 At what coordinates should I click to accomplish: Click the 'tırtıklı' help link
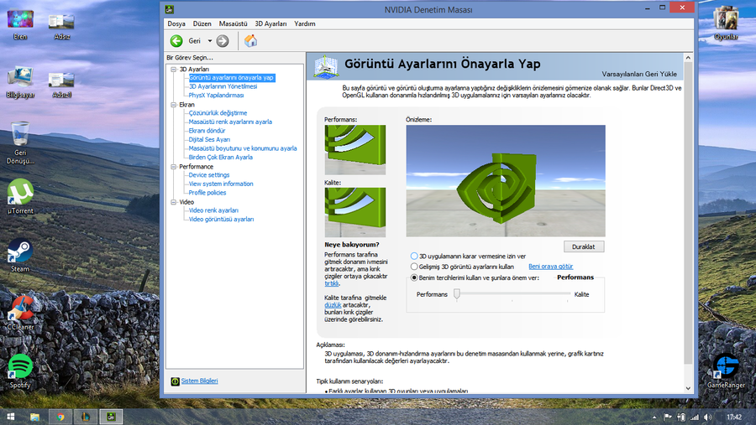click(331, 283)
